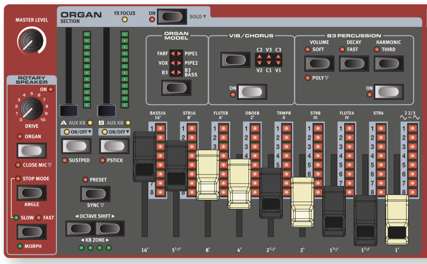Click the B AUX KB LED
Viewport: 427px width, 264px height.
(128, 123)
